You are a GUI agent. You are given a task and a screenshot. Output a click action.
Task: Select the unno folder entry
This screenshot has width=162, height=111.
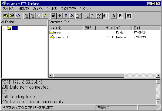tap(57, 33)
